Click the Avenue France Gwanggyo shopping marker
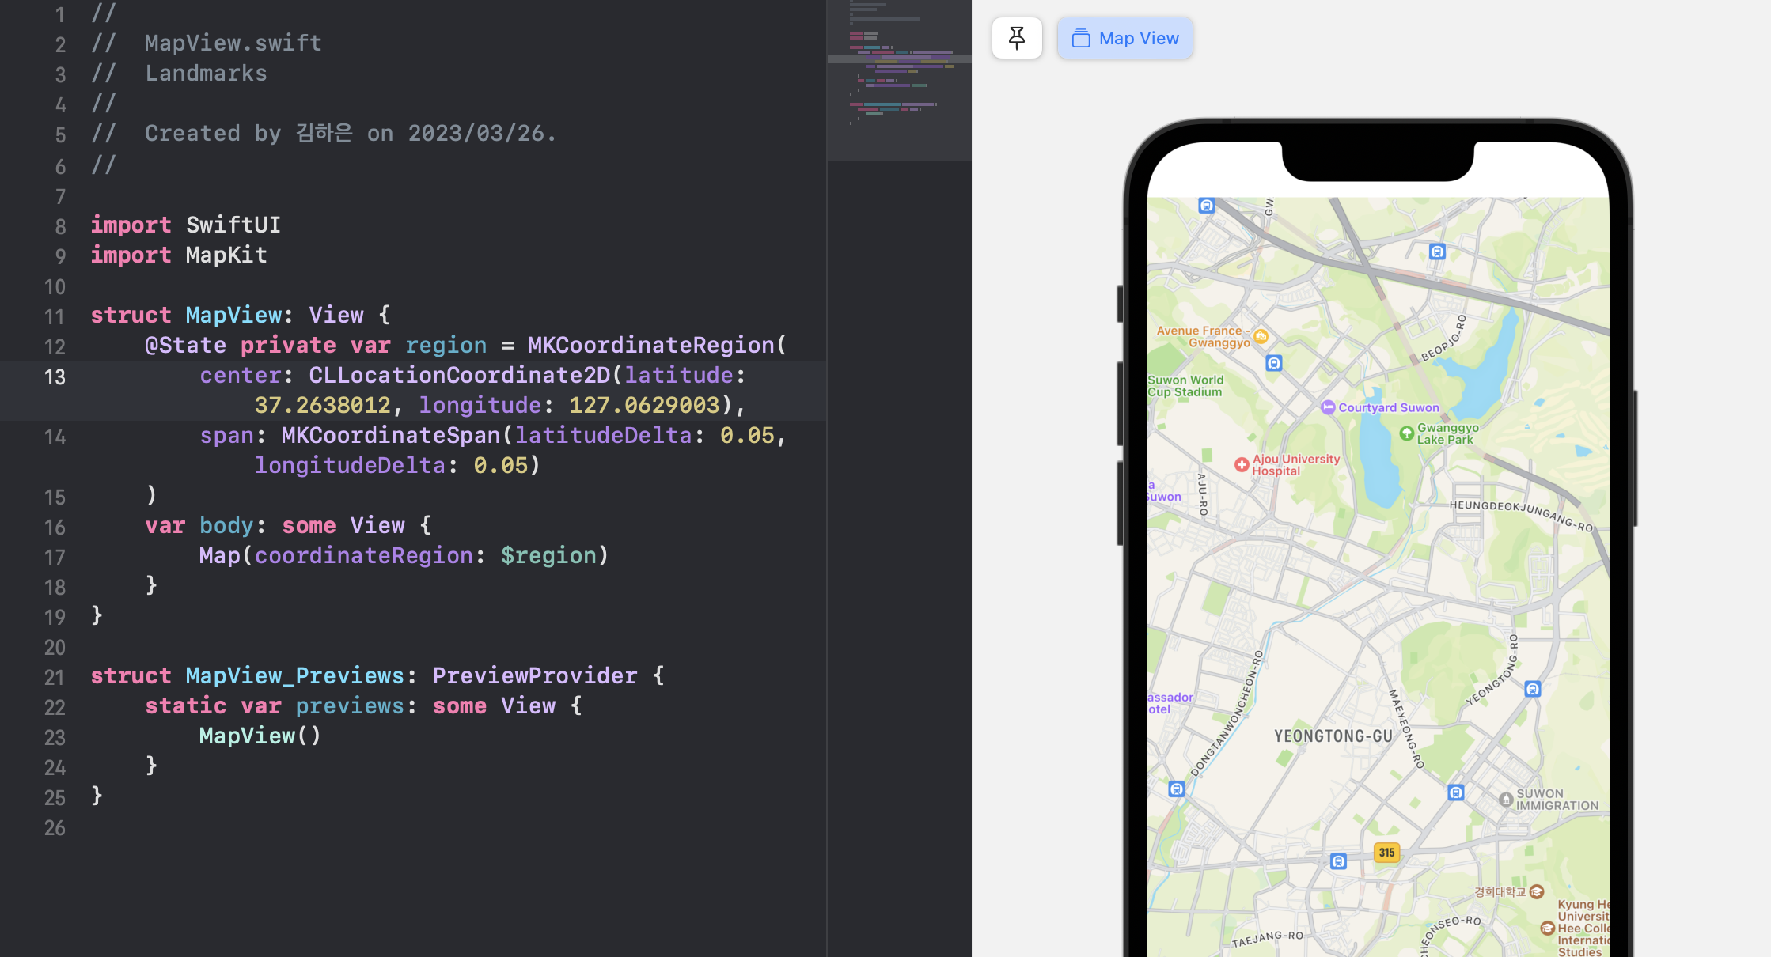1771x957 pixels. pos(1261,336)
